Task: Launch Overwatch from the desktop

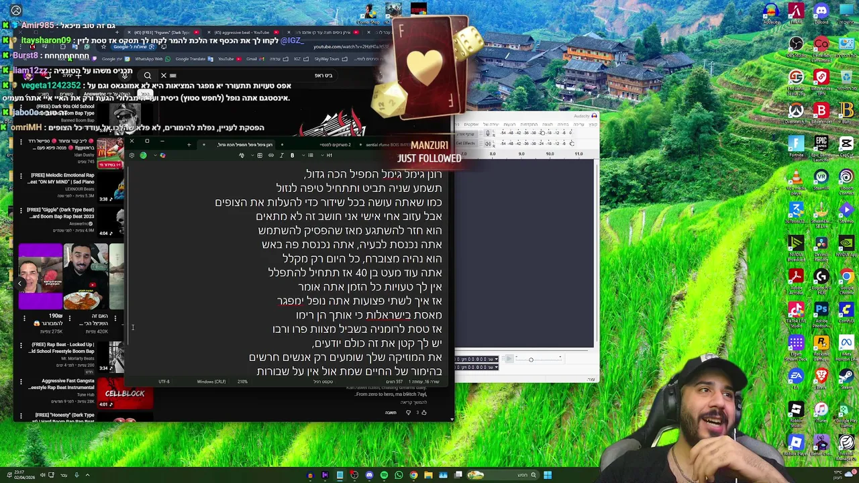Action: click(796, 111)
